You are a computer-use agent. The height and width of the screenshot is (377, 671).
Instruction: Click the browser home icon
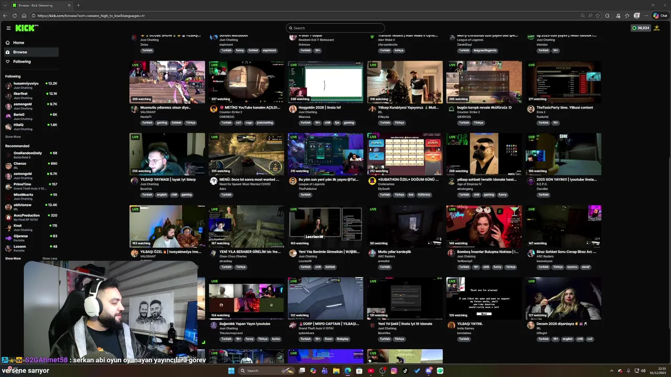click(24, 16)
